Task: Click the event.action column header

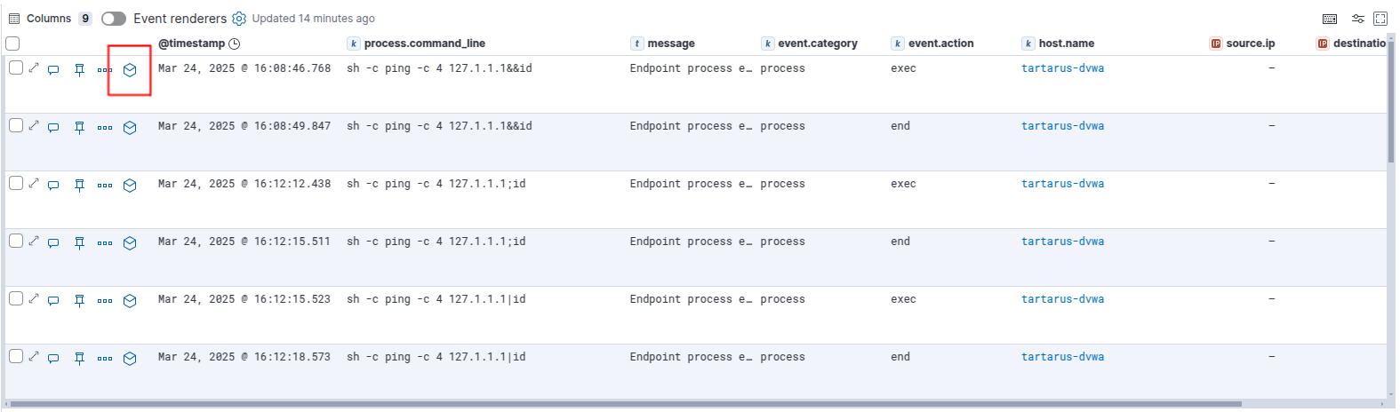Action: (x=940, y=44)
